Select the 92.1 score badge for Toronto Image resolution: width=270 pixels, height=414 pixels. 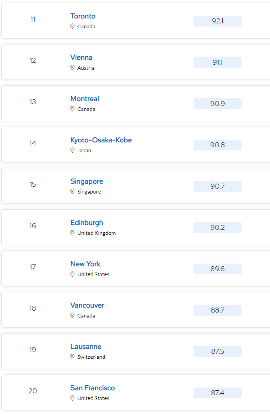pos(217,21)
